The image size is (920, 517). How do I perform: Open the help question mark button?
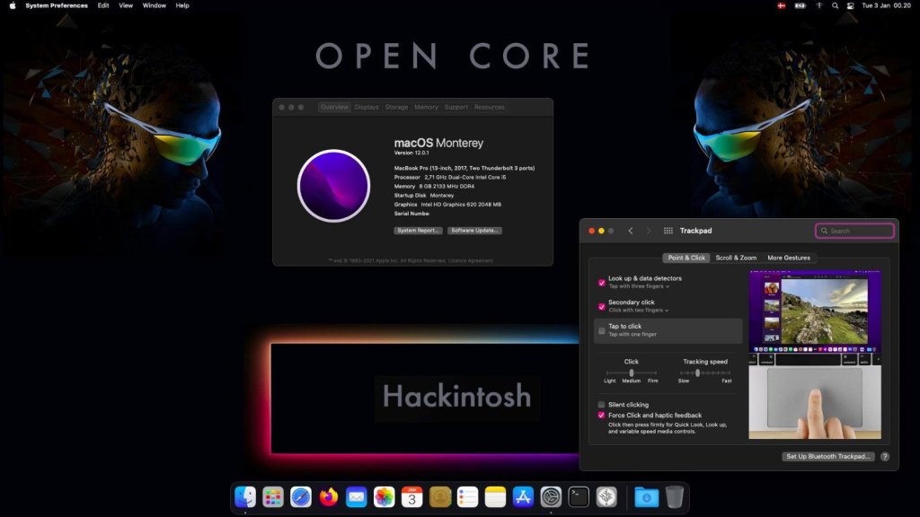click(885, 457)
